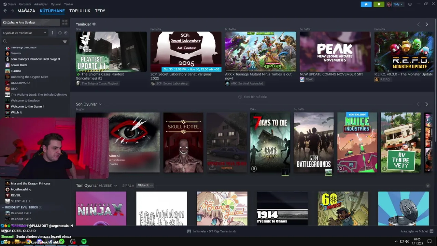
Task: Open the Görünüm menu
Action: click(25, 4)
